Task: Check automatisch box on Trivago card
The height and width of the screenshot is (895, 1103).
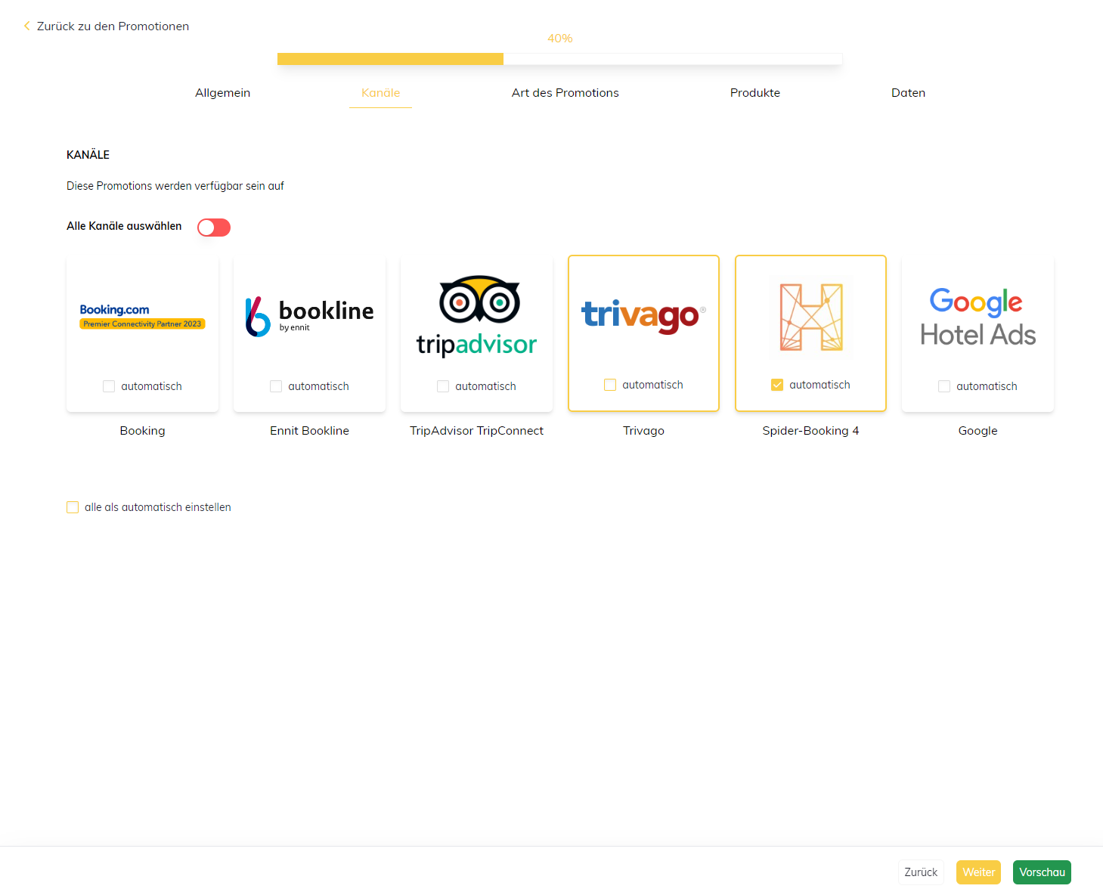Action: click(x=610, y=385)
